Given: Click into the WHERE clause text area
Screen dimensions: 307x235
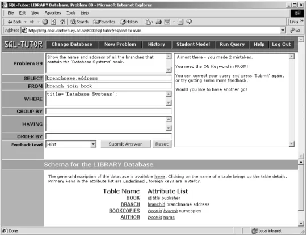Looking at the screenshot, I should click(x=106, y=99).
